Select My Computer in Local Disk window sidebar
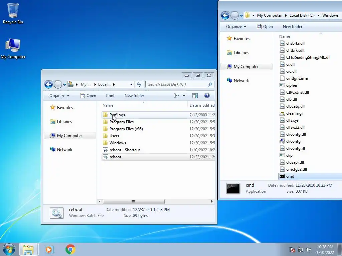Screen dimensions: 342x256 point(69,136)
